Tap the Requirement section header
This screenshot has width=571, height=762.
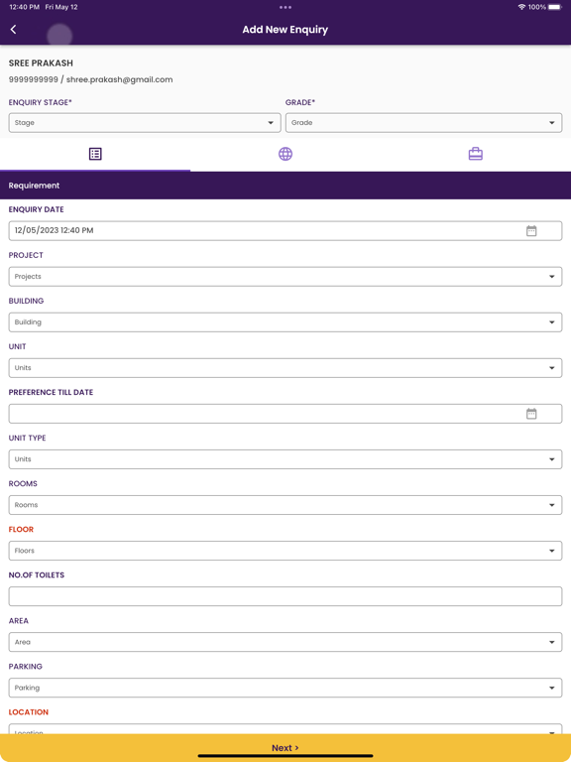pos(285,186)
